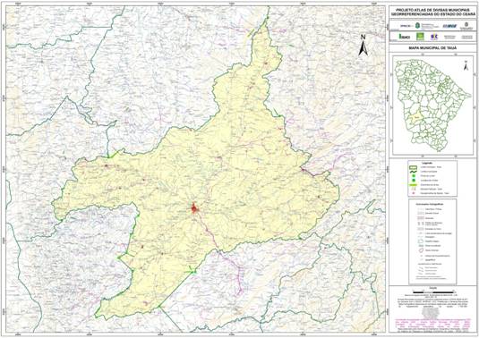Click the bright green square logo
This screenshot has height=338, width=479.
coord(420,37)
